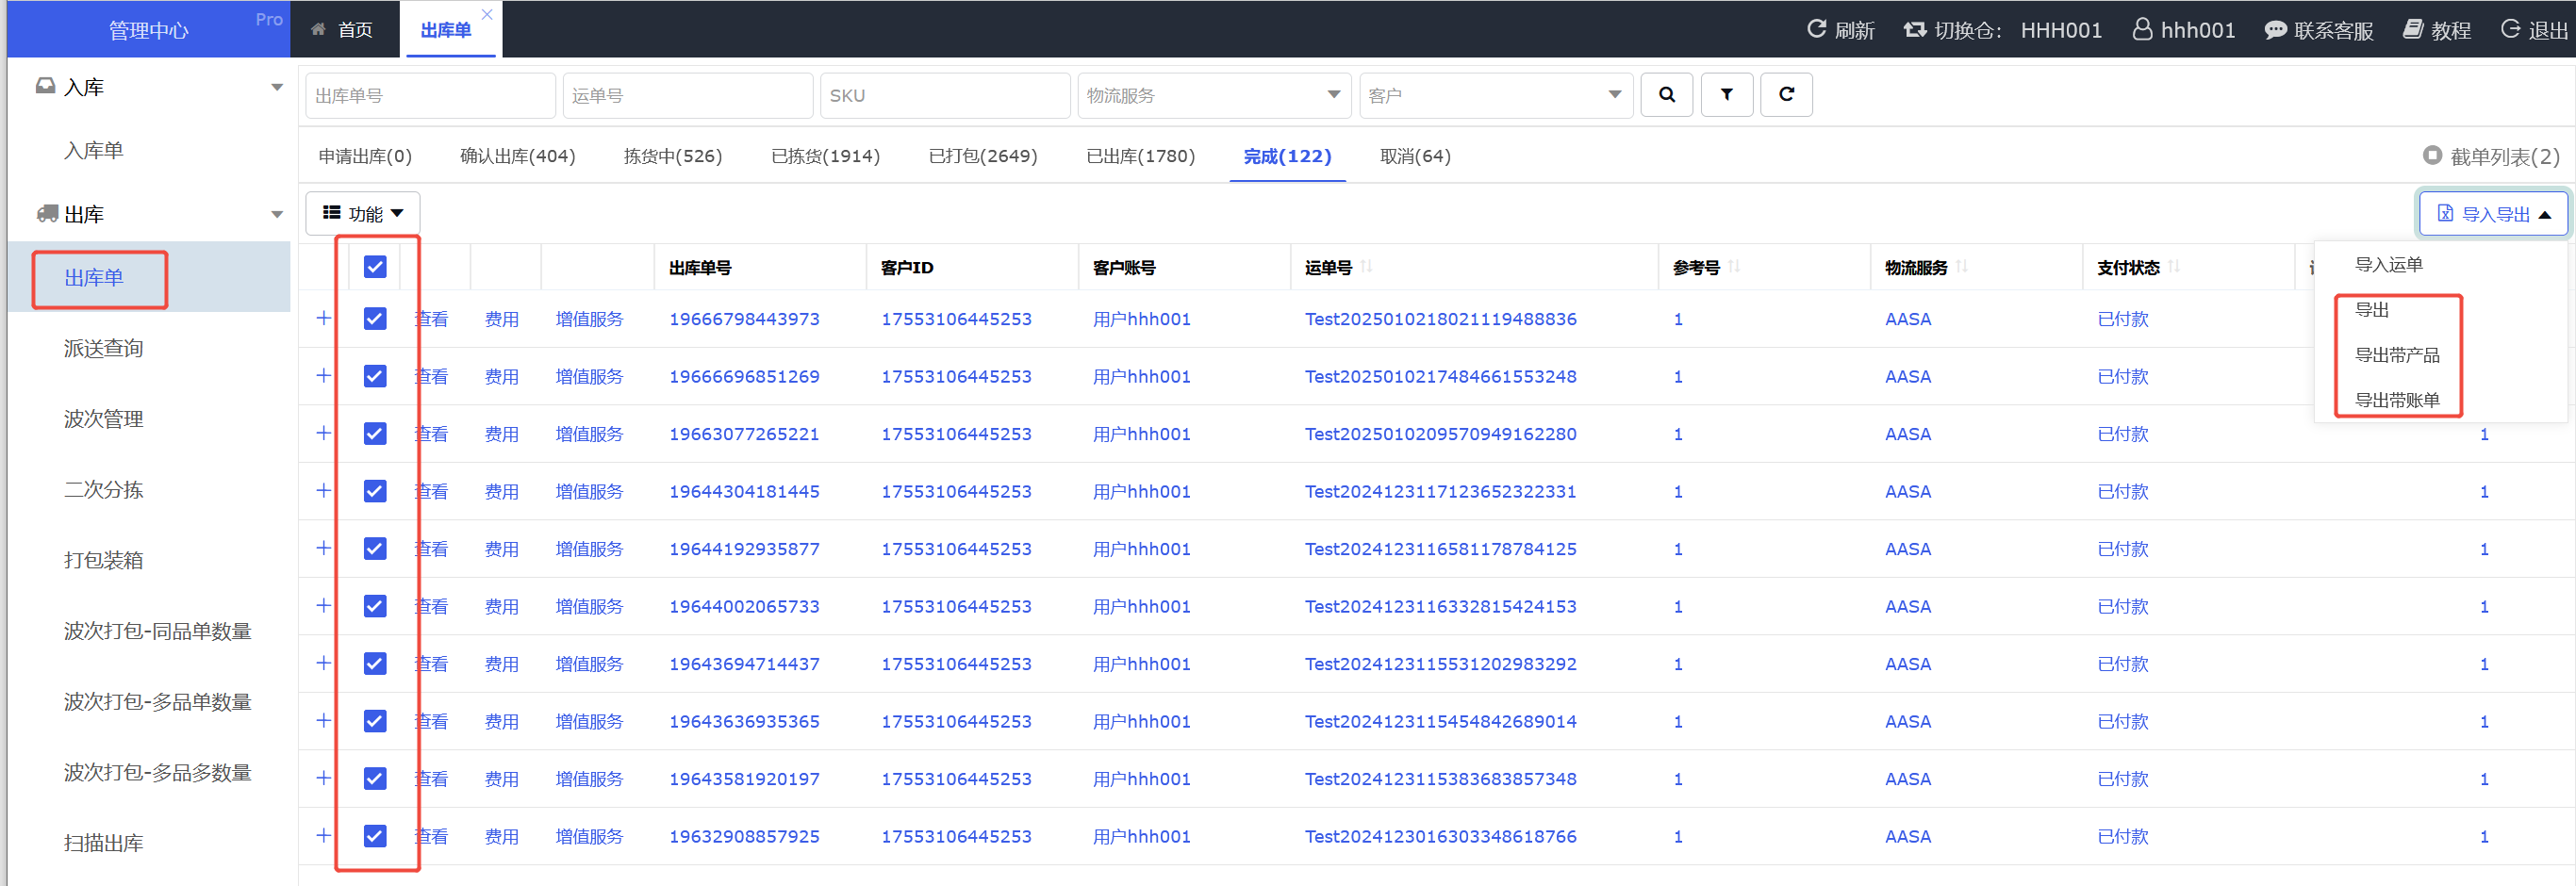The height and width of the screenshot is (886, 2576).
Task: Collapse the 导入导出 dropdown
Action: pos(2492,214)
